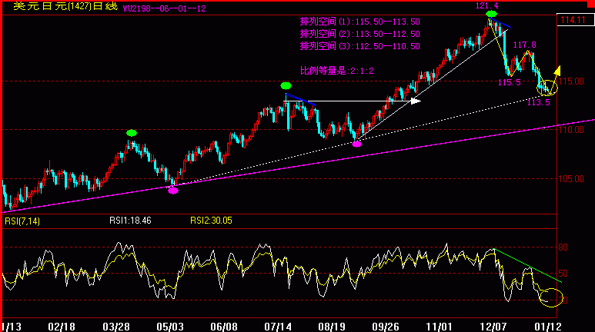This screenshot has height=332, width=595.
Task: Click the green peak marker below 121.4
Action: (491, 14)
